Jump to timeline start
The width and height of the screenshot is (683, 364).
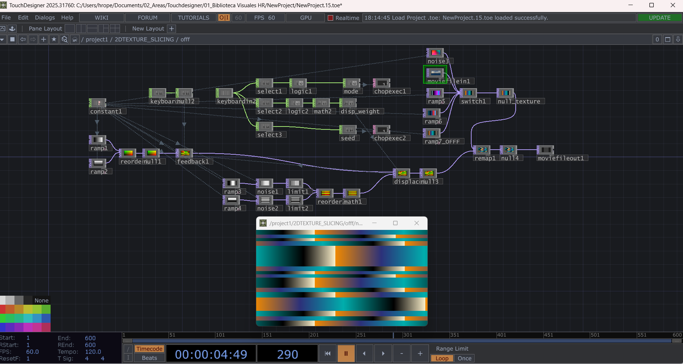(x=327, y=354)
